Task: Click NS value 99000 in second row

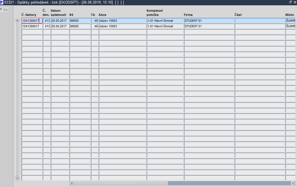Action: (x=80, y=26)
